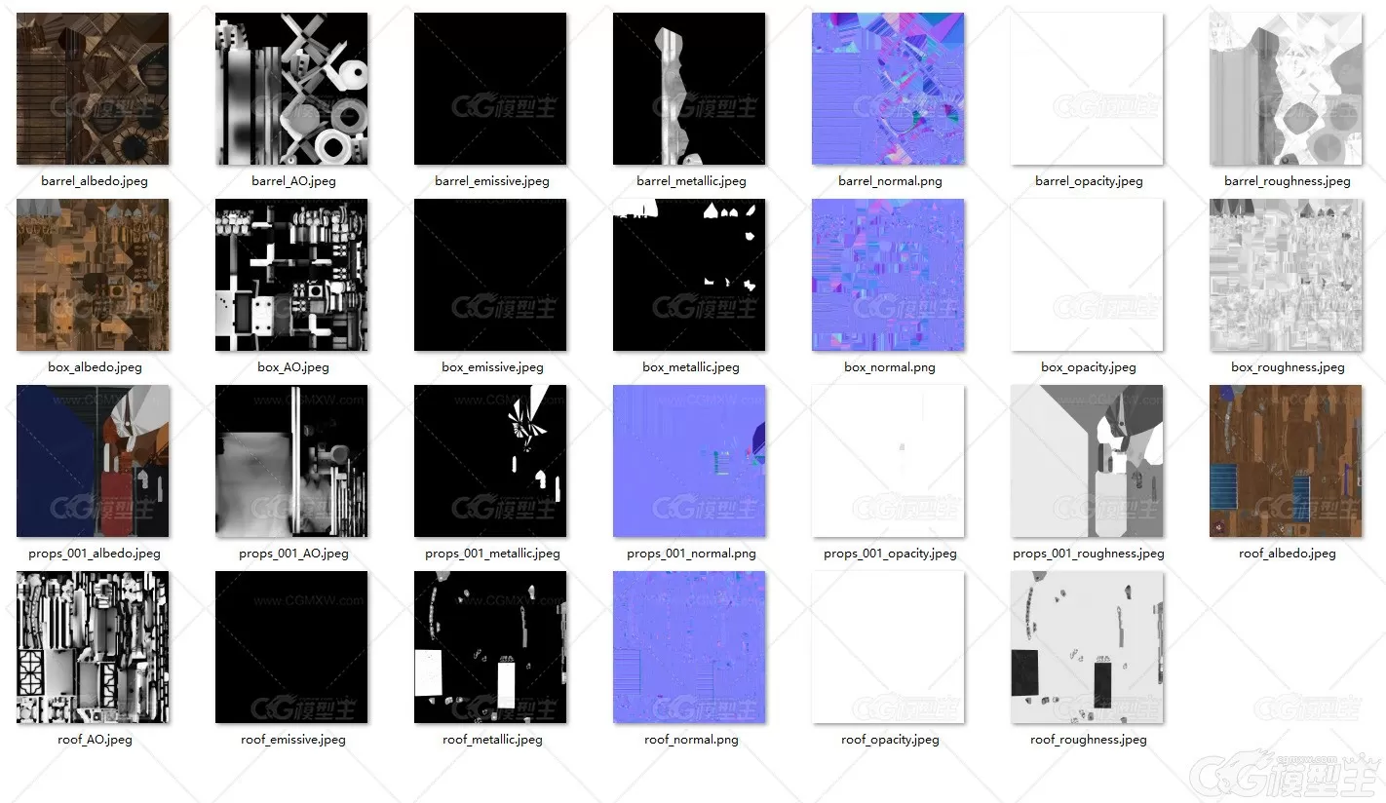Click the file name props_001_roughness.jpeg
Image resolution: width=1386 pixels, height=803 pixels.
(x=1089, y=554)
